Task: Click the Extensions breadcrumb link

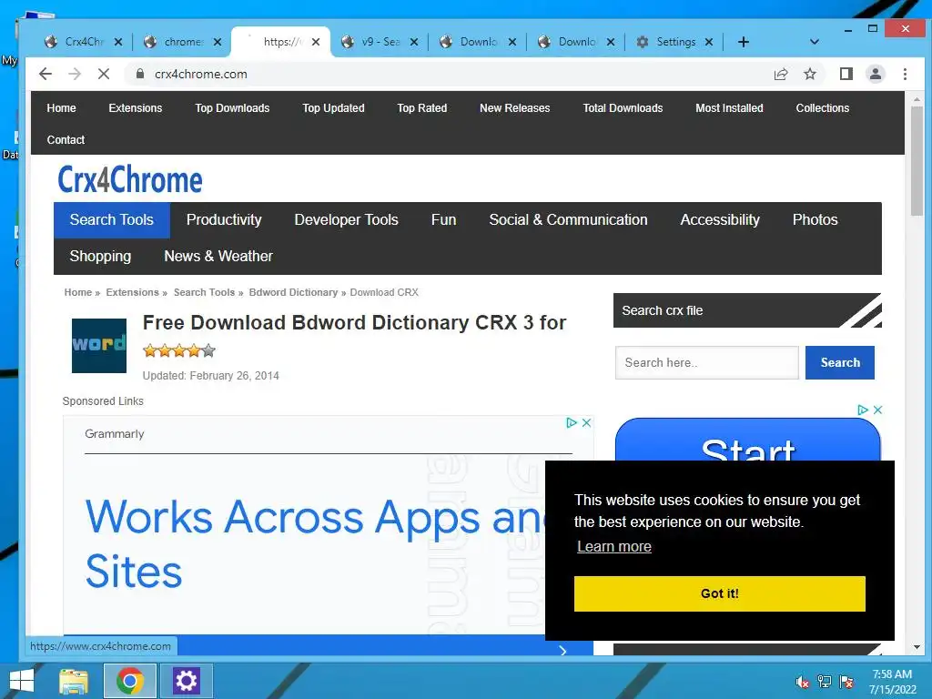Action: click(133, 292)
